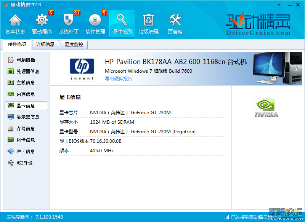Open the title bar dropdown arrow menu

coord(279,5)
